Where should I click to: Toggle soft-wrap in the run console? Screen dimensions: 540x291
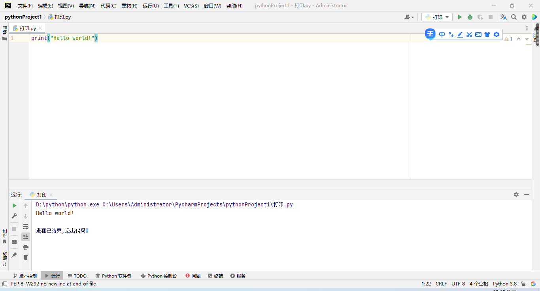(x=26, y=227)
